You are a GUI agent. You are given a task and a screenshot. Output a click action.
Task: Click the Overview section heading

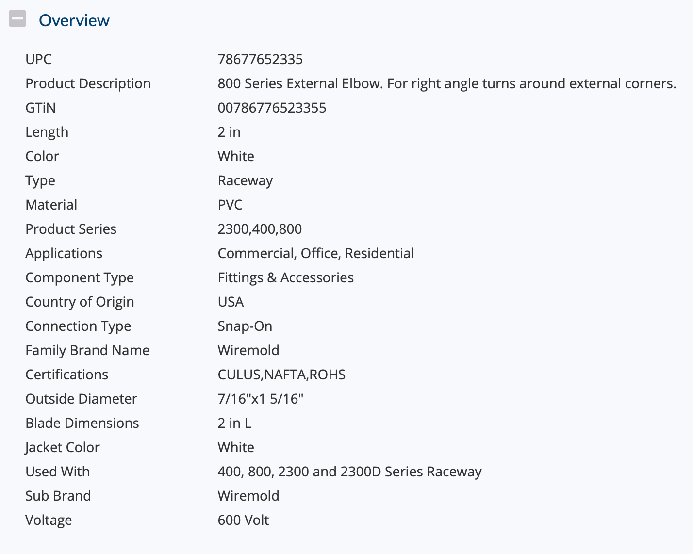point(74,20)
